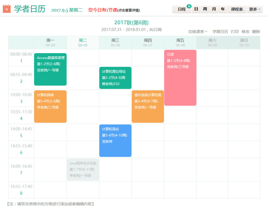Select the 计算机理论导论 course block
Screen dimensions: 268x212
point(115,78)
